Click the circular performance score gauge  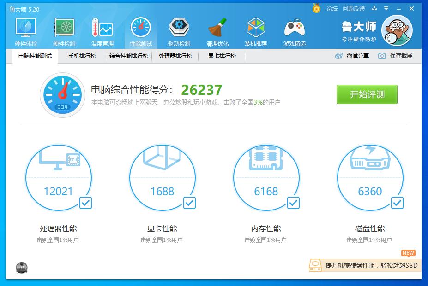[62, 95]
